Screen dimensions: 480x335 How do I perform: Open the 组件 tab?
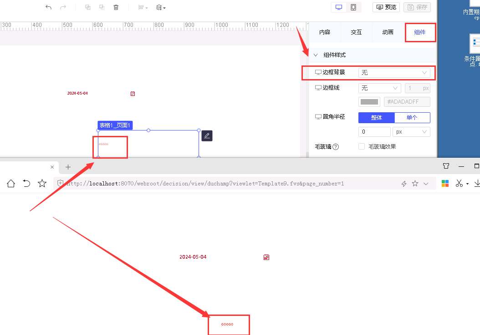point(420,32)
